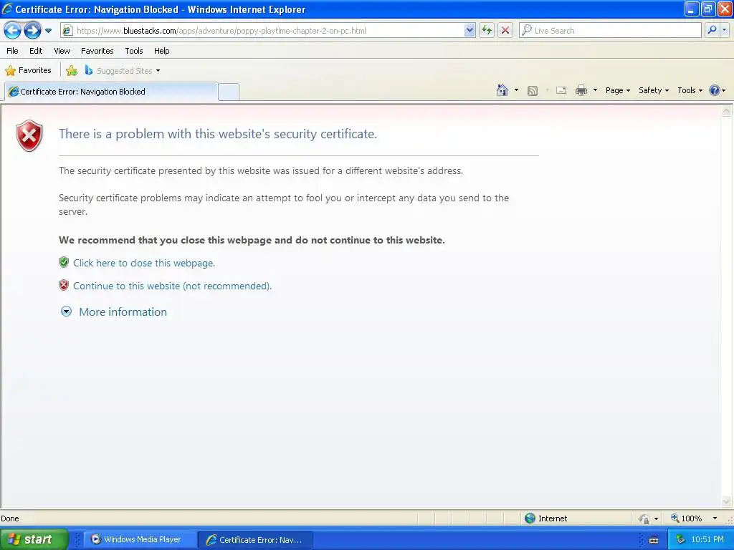The height and width of the screenshot is (550, 734).
Task: Open the Help question mark icon
Action: [715, 90]
